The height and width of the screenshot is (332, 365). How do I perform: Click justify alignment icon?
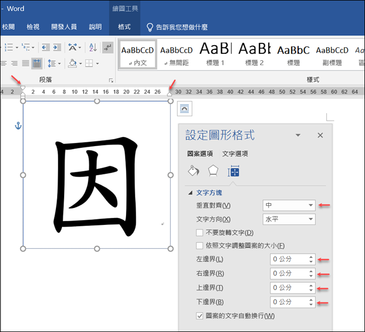click(x=26, y=63)
